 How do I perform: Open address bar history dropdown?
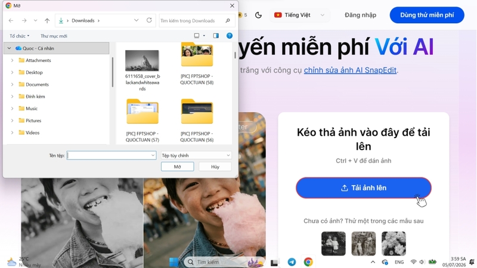(x=137, y=20)
